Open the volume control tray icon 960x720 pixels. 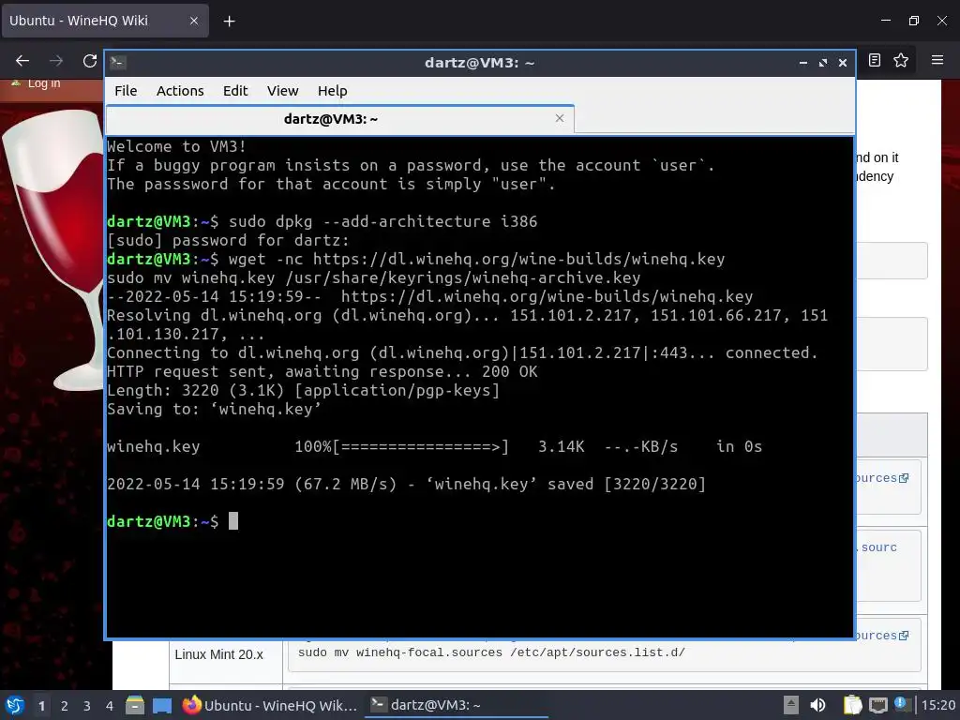[817, 705]
